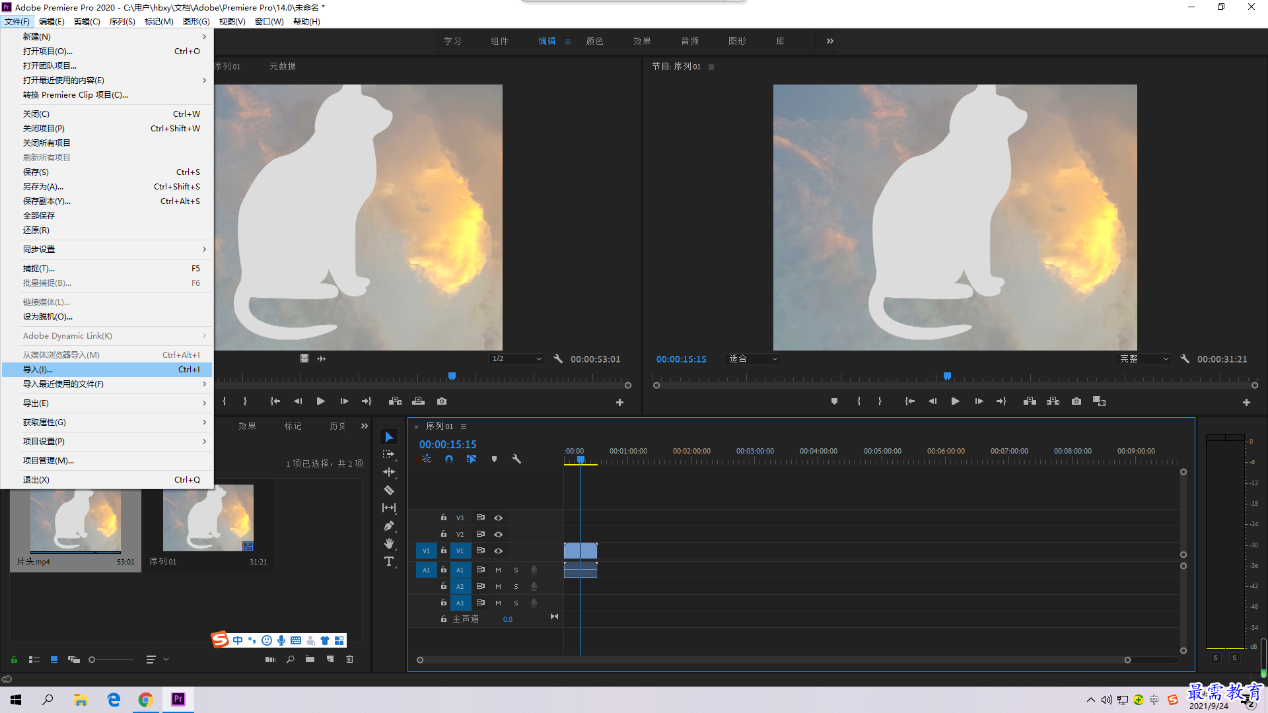Click the Export Frame camera in Program monitor

point(1076,401)
